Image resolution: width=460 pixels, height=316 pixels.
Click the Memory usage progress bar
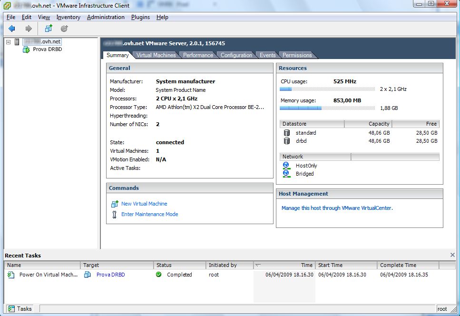coord(327,108)
